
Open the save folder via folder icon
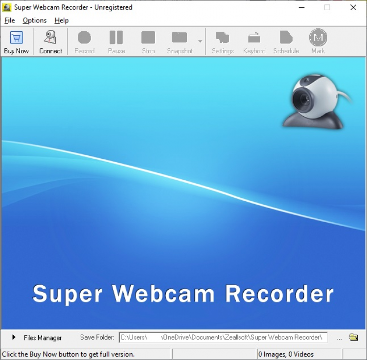tap(353, 338)
